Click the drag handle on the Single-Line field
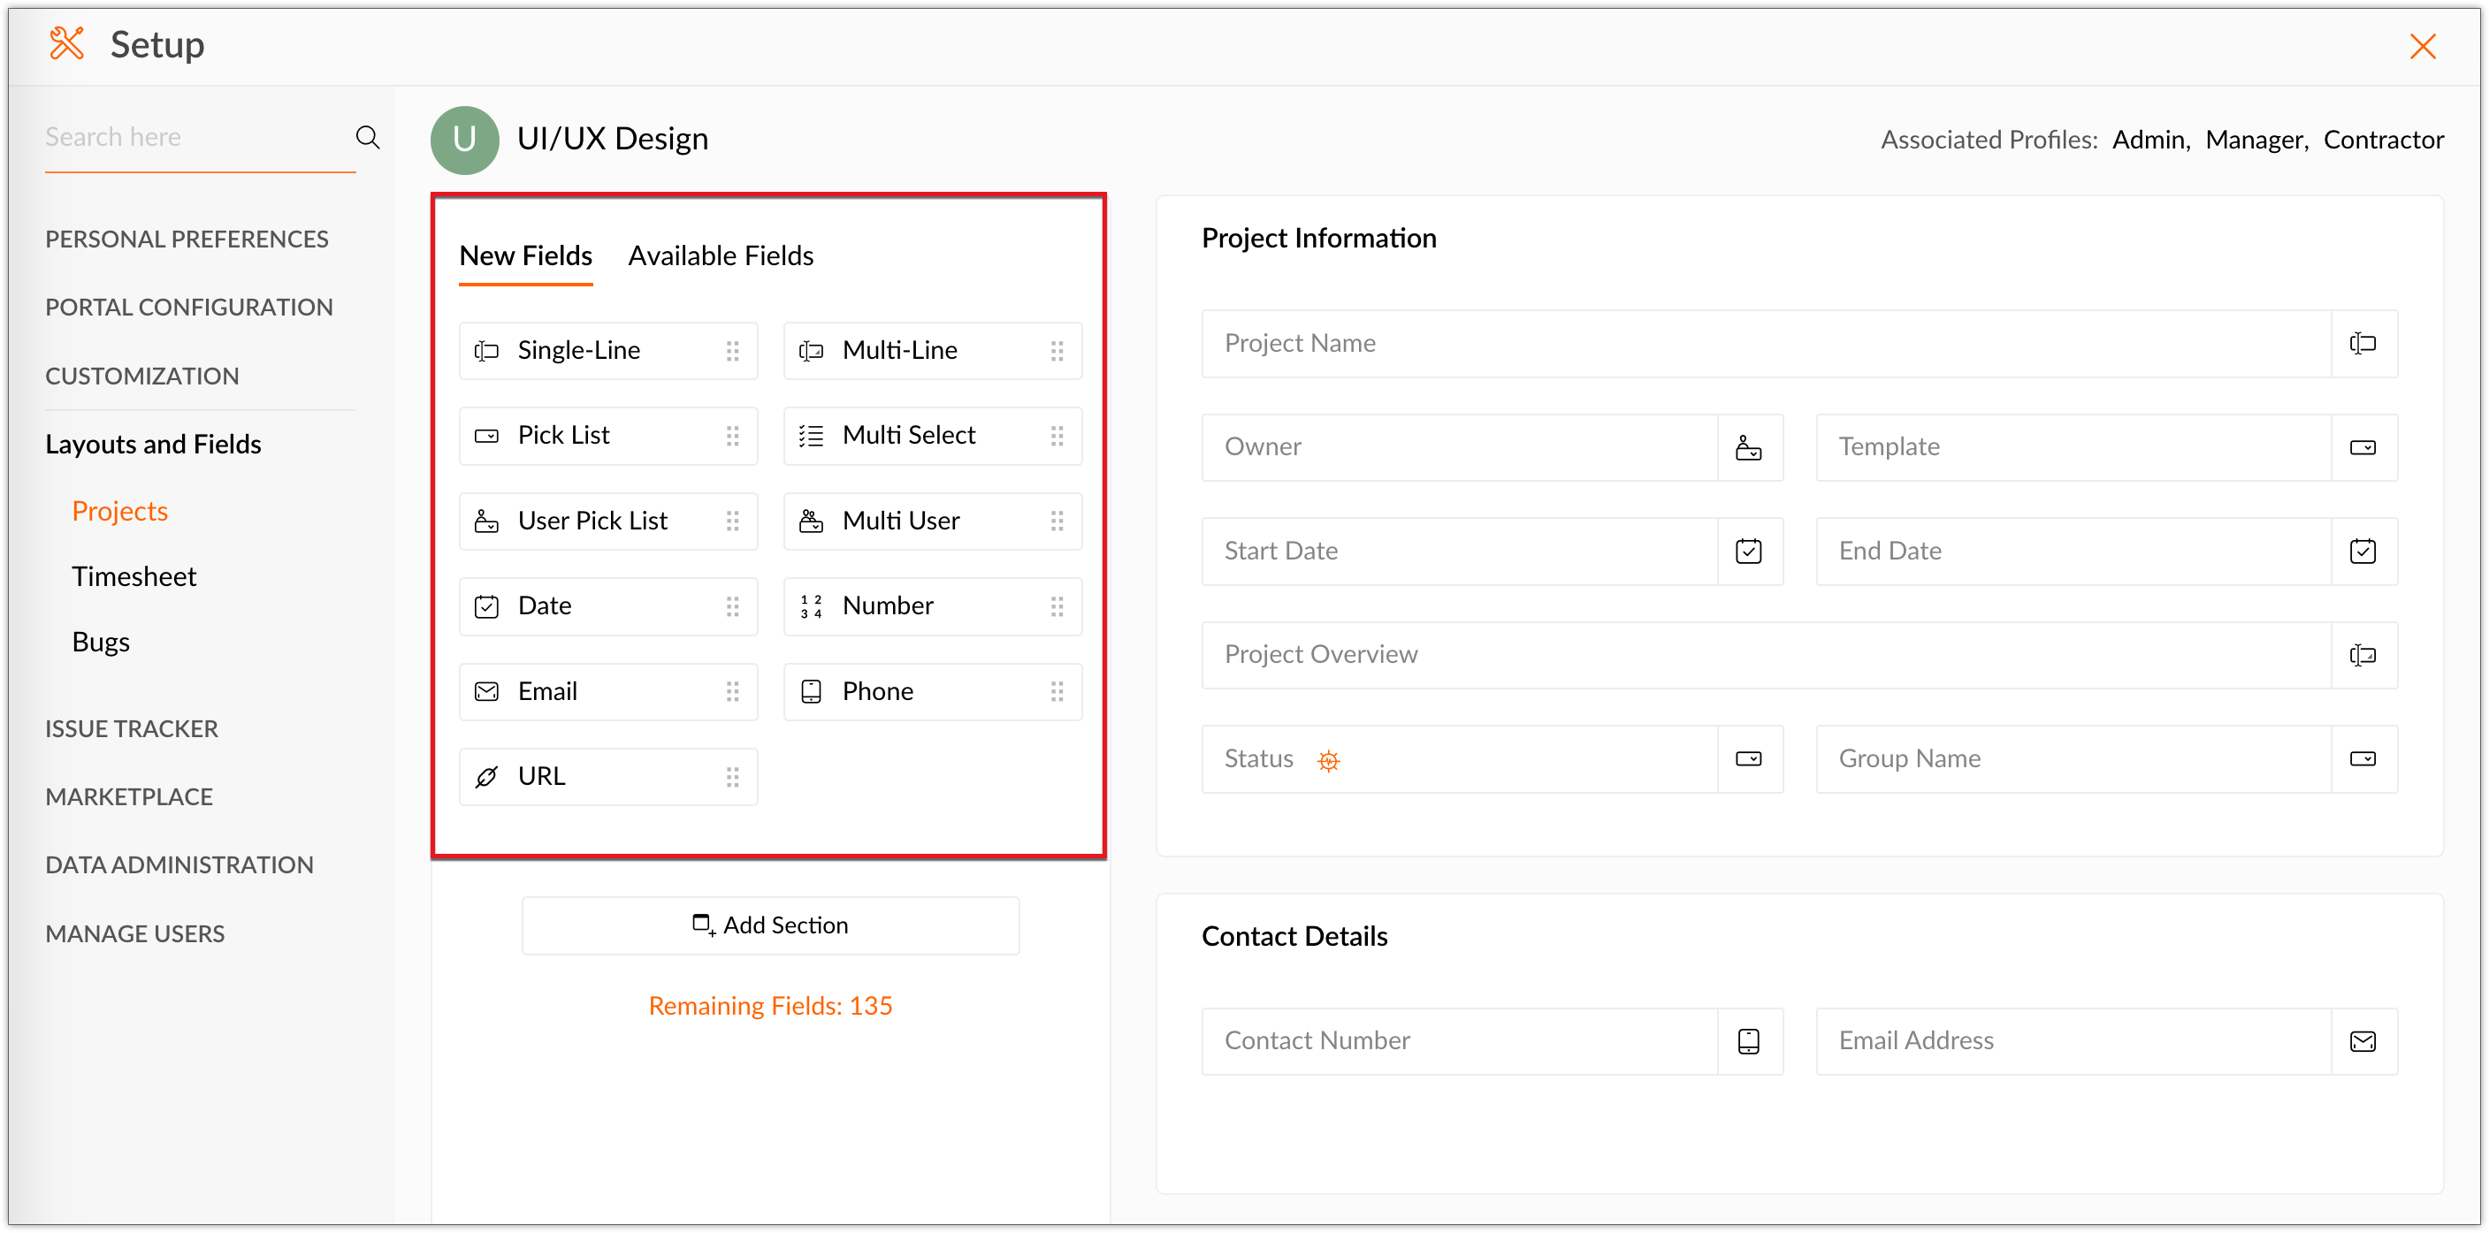 732,351
